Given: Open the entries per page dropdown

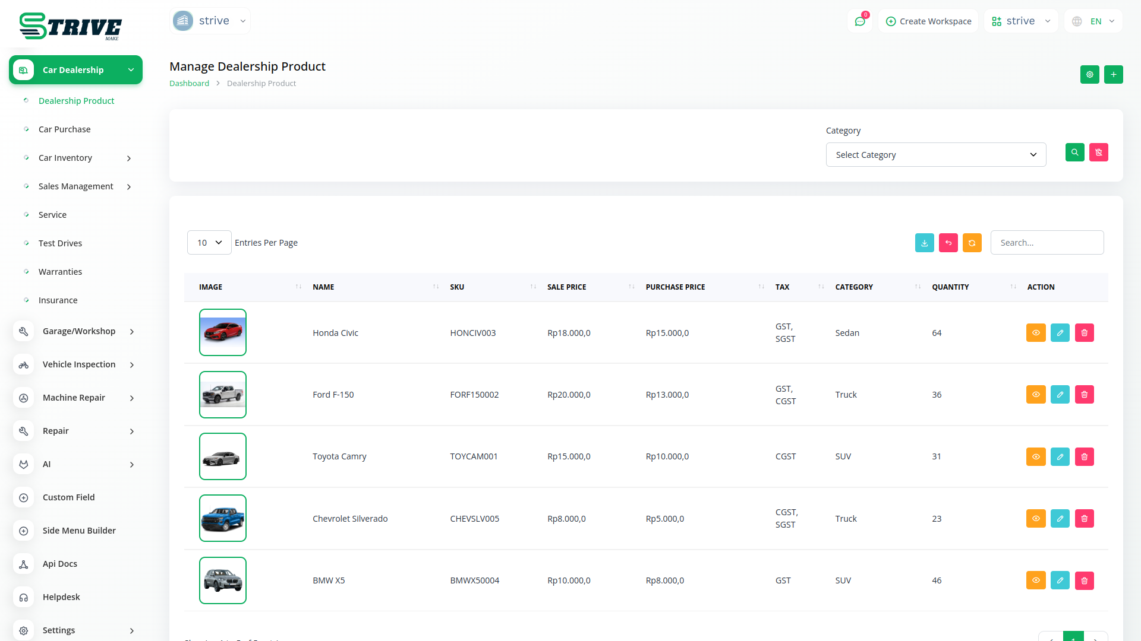Looking at the screenshot, I should coord(209,243).
